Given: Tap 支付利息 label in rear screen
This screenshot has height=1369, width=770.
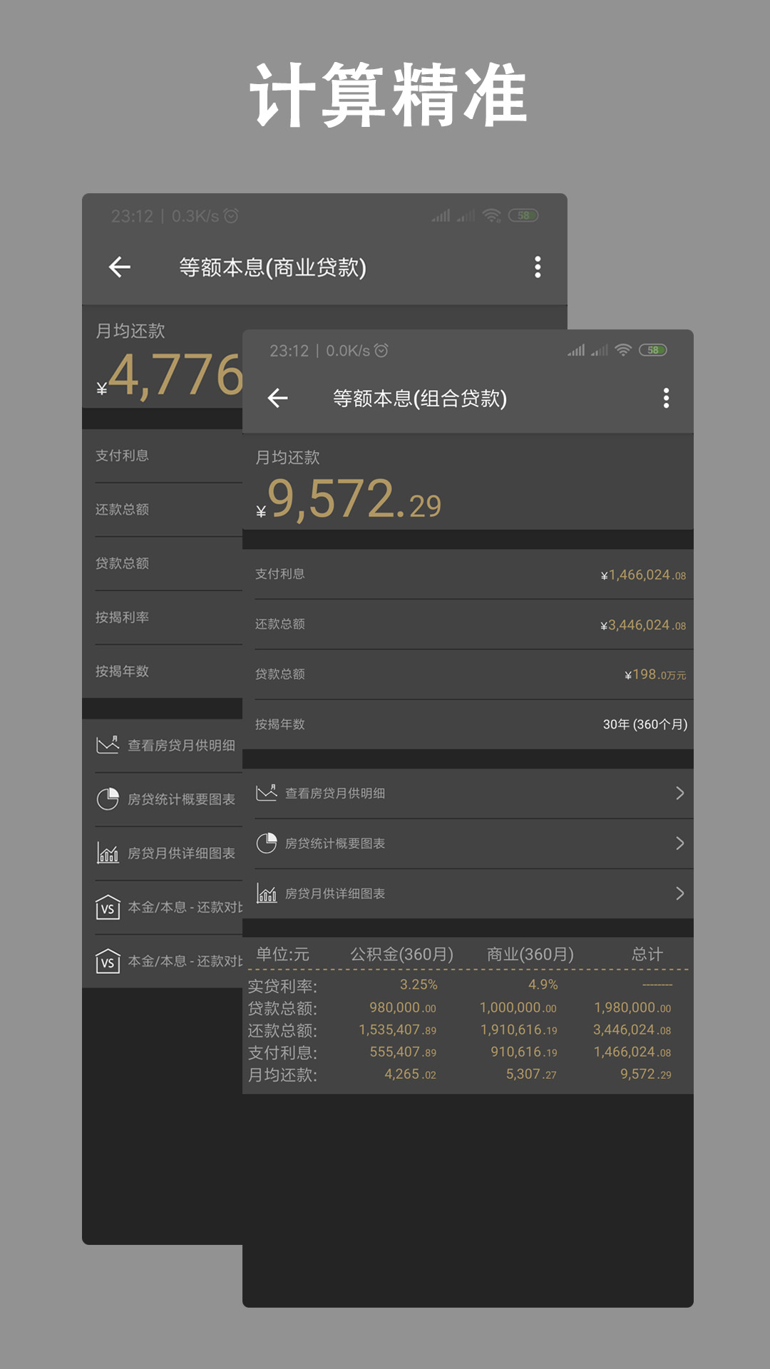Looking at the screenshot, I should click(122, 456).
